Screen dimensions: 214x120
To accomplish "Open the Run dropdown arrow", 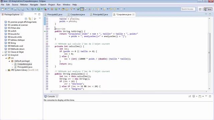I will point(42,9).
